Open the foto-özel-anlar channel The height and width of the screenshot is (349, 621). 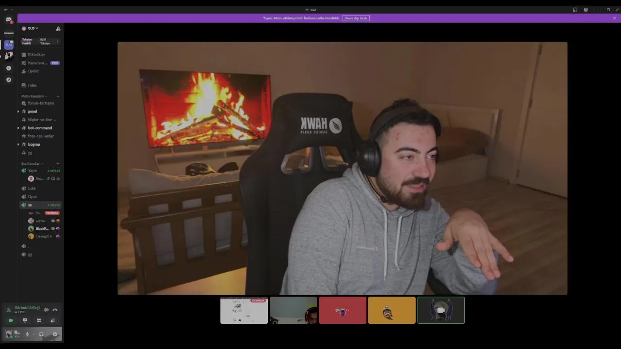tap(40, 136)
